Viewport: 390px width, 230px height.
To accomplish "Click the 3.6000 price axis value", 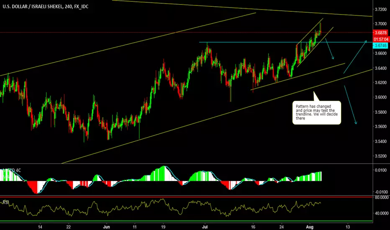I will pos(380,97).
